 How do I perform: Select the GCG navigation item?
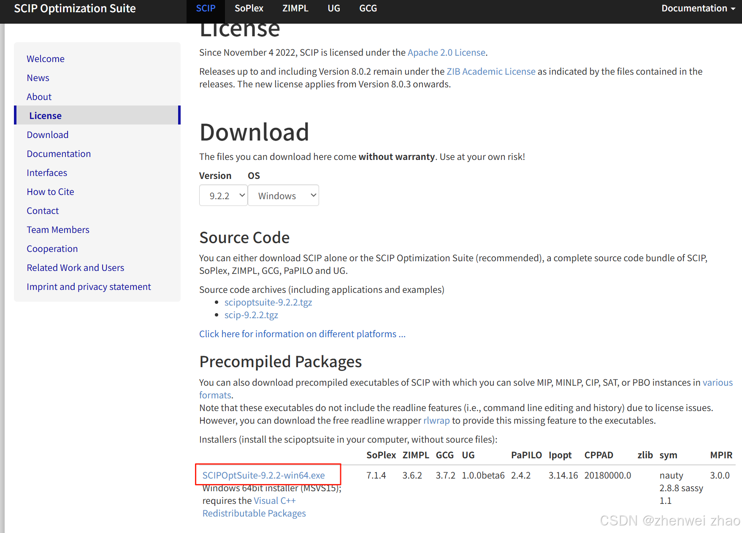pyautogui.click(x=368, y=8)
